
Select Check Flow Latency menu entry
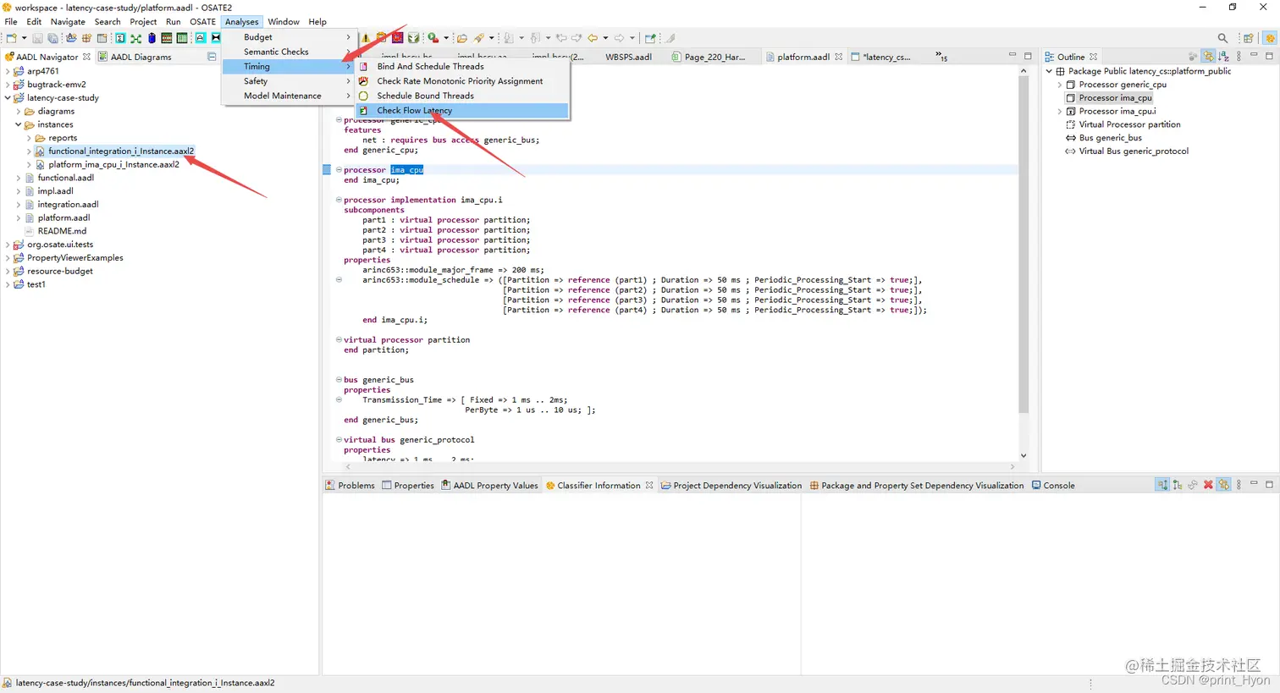click(462, 110)
